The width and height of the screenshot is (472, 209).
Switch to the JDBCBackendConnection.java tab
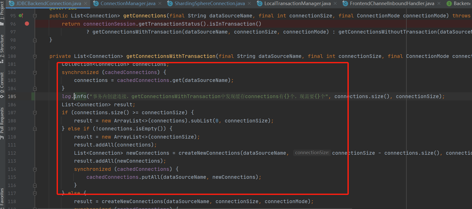tap(49, 3)
